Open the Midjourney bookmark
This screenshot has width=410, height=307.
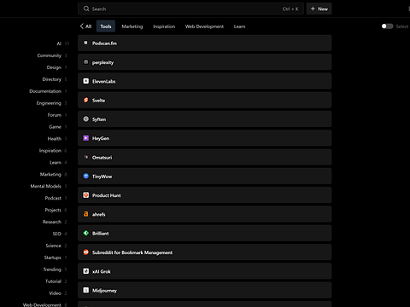[x=204, y=290]
